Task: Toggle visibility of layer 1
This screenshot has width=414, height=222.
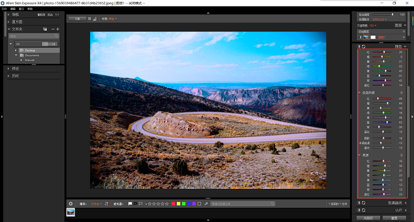Action: 360,37
